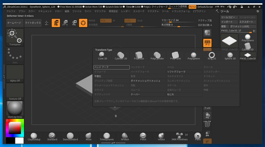Toggle the orange Move mode button
Viewport: 265px width, 147px height.
[x=56, y=23]
